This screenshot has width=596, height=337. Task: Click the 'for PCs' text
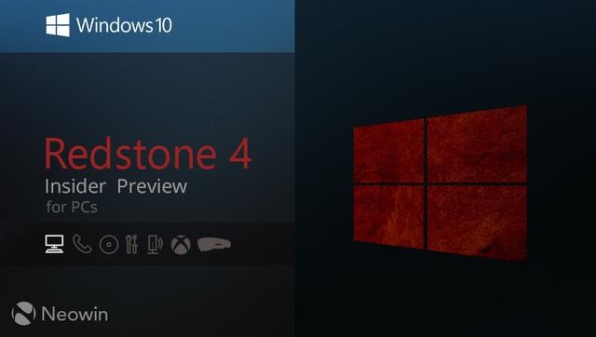pos(72,207)
